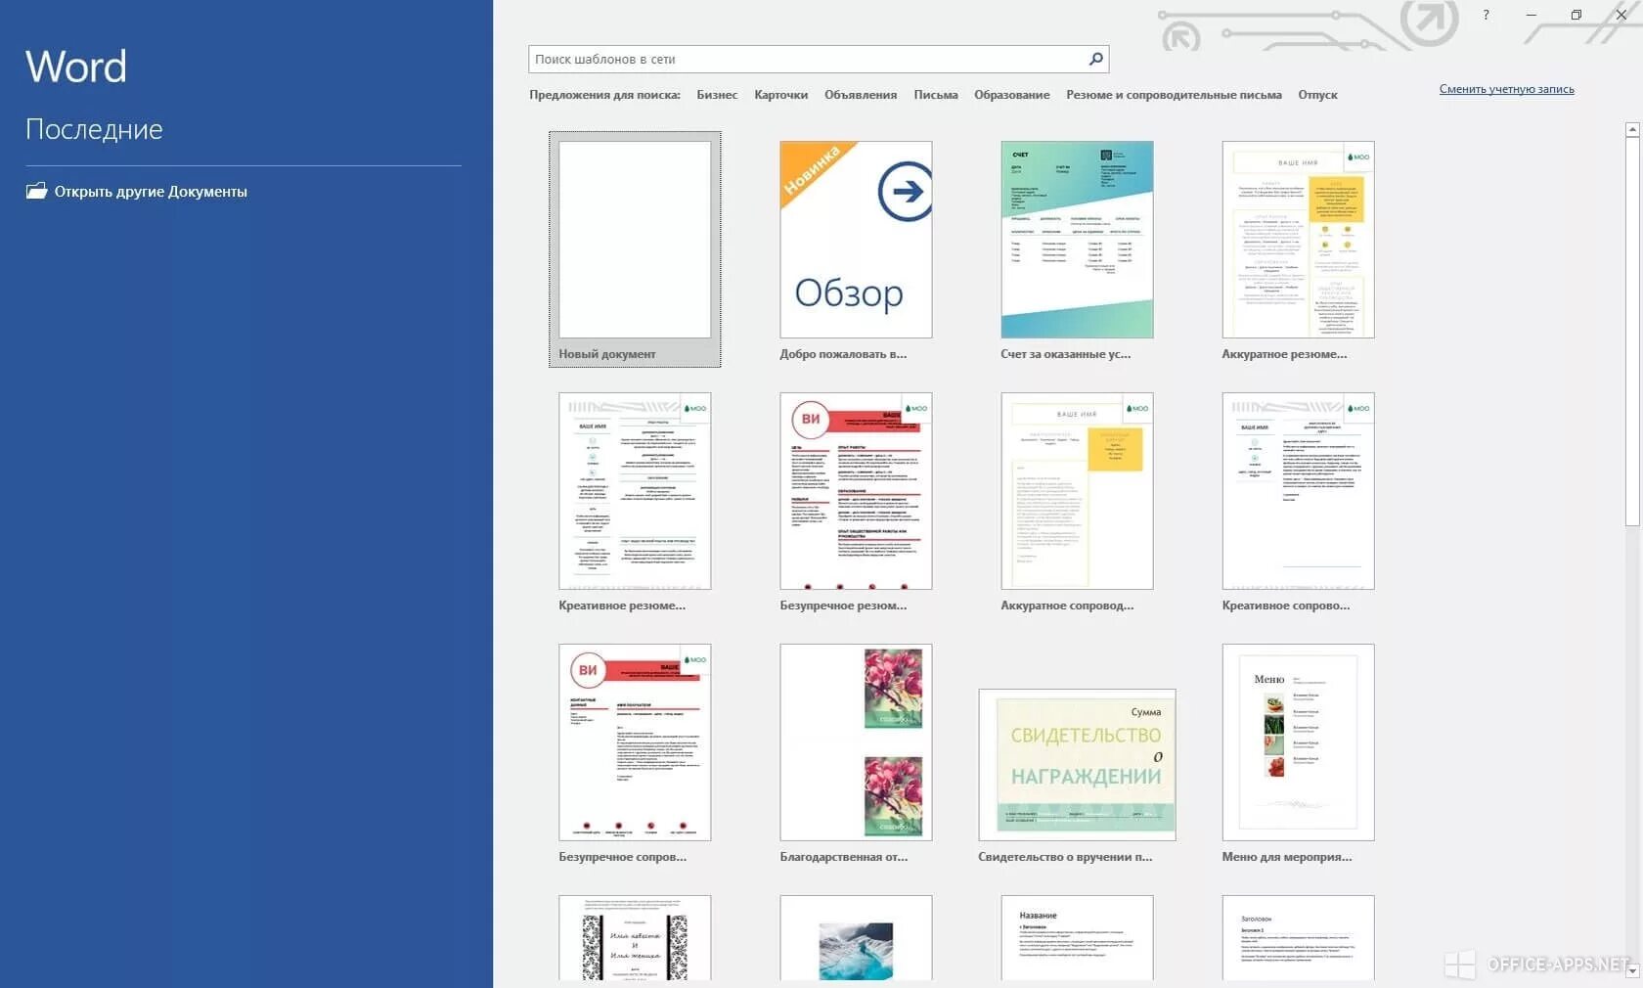Select the Письма search suggestion
This screenshot has height=988, width=1643.
[x=935, y=95]
